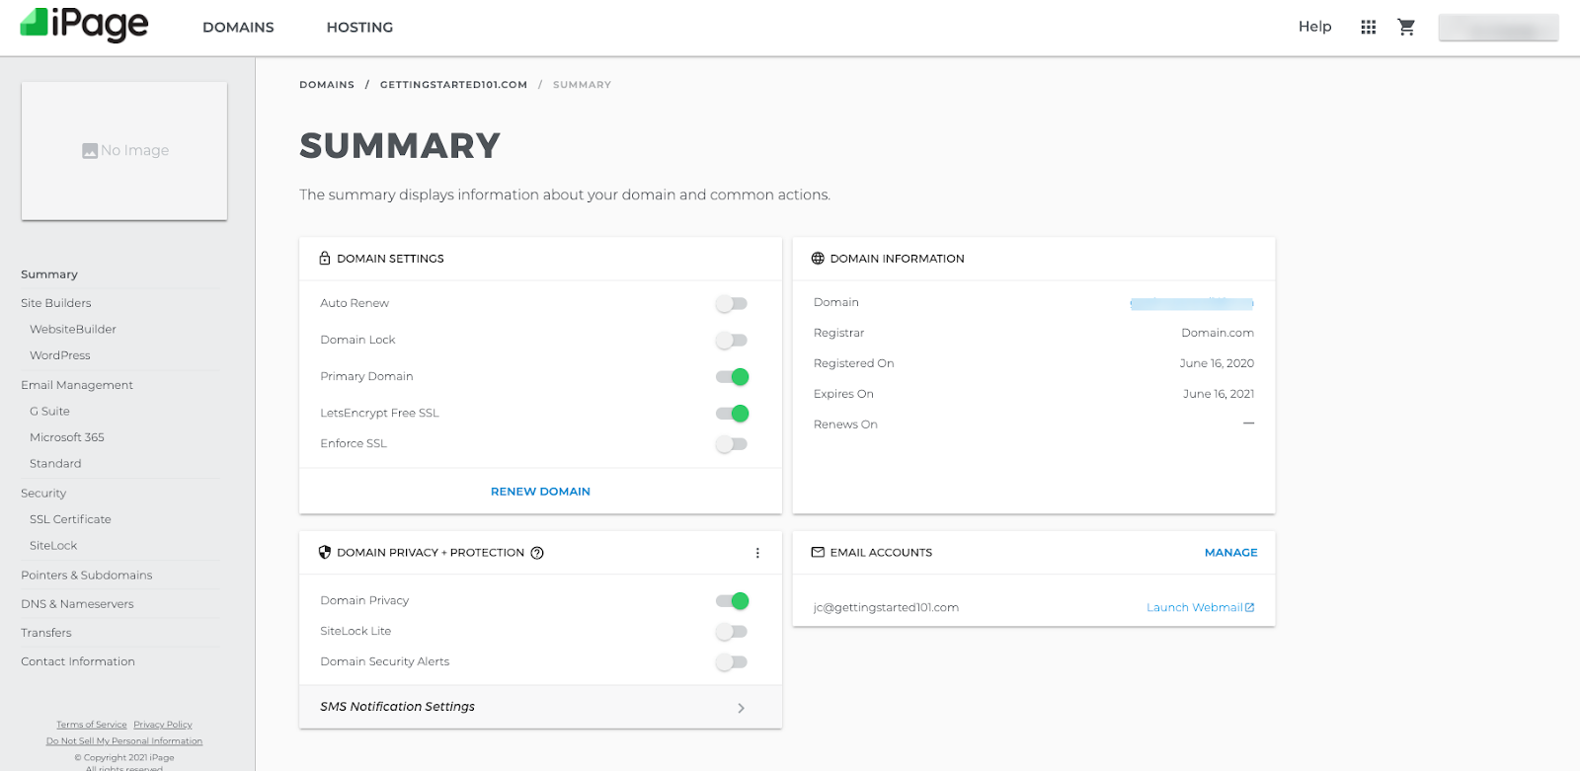Viewport: 1580px width, 771px height.
Task: Open Domain Privacy + Protection help icon
Action: pyautogui.click(x=537, y=553)
